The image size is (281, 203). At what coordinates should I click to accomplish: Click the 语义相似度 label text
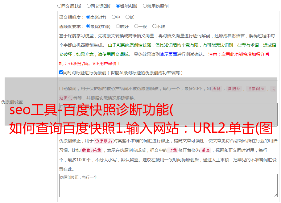pos(71,17)
